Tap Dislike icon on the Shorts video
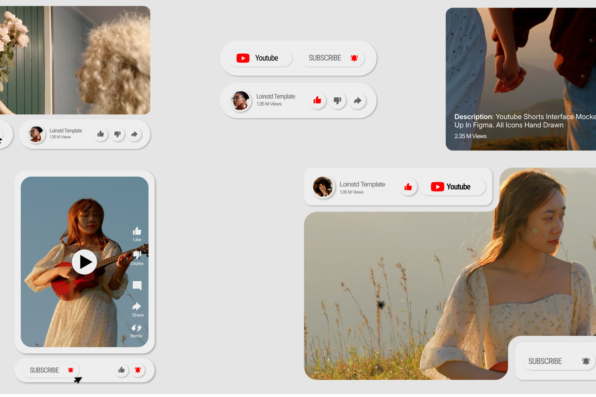This screenshot has height=397, width=596. point(137,255)
